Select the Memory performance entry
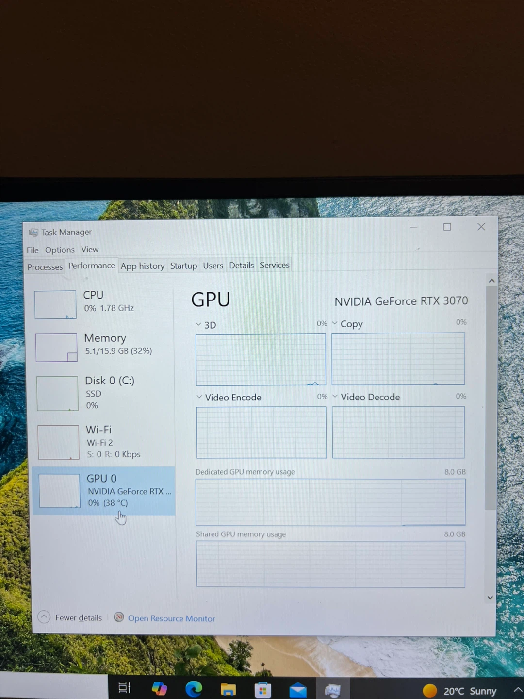The image size is (524, 699). coord(103,347)
